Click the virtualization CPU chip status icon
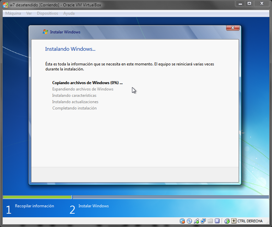This screenshot has height=227, width=272. pos(217,221)
